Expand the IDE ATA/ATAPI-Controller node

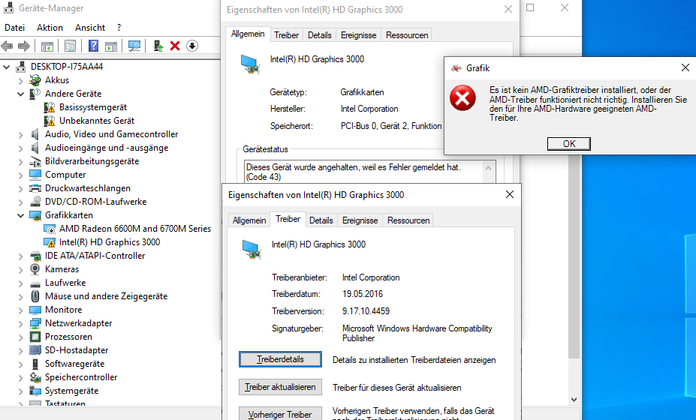pyautogui.click(x=20, y=256)
